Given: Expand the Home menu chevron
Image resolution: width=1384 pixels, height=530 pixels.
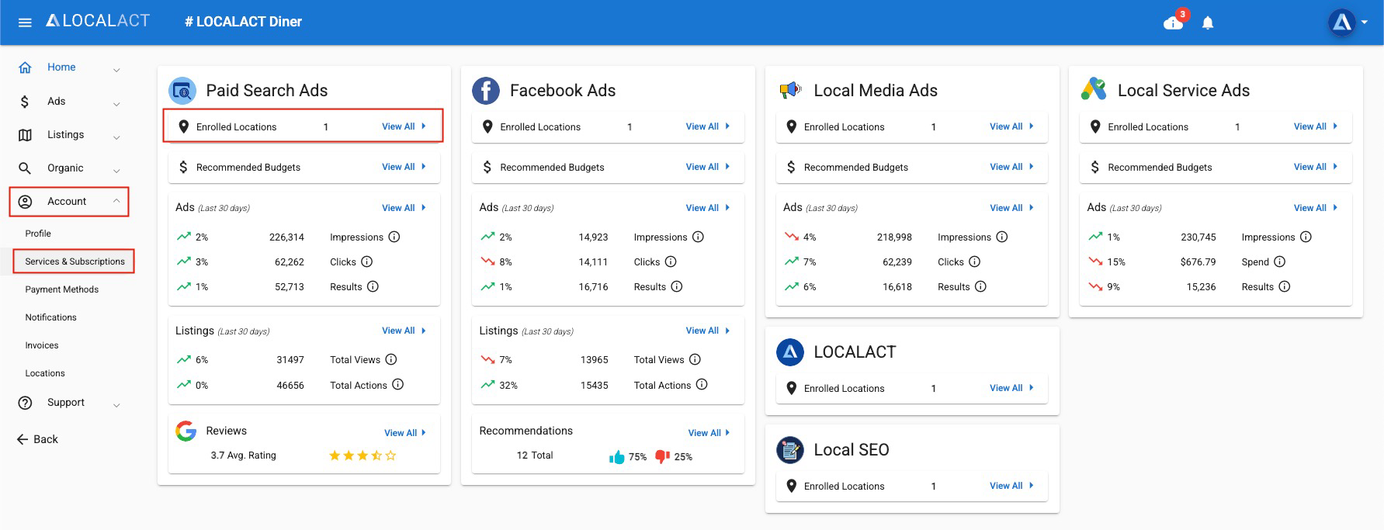Looking at the screenshot, I should pos(116,69).
